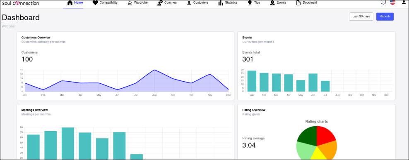Image resolution: width=409 pixels, height=160 pixels.
Task: Click the shortest bar in Meetings Overview
Action: [x=137, y=157]
